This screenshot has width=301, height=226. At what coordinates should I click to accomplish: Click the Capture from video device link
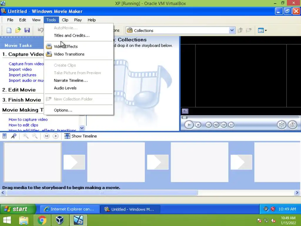[x=26, y=64]
